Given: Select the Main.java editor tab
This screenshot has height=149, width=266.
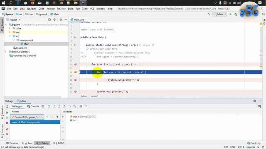Looking at the screenshot, I should tap(79, 20).
